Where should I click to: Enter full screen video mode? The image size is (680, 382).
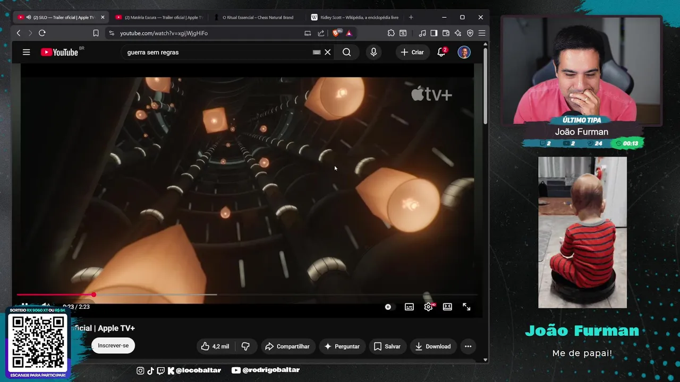click(466, 307)
